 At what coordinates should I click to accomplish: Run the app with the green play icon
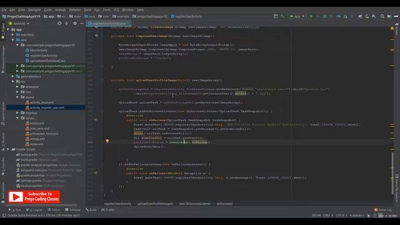tap(311, 16)
